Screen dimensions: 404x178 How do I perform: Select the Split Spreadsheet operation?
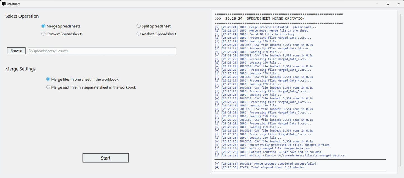point(139,26)
